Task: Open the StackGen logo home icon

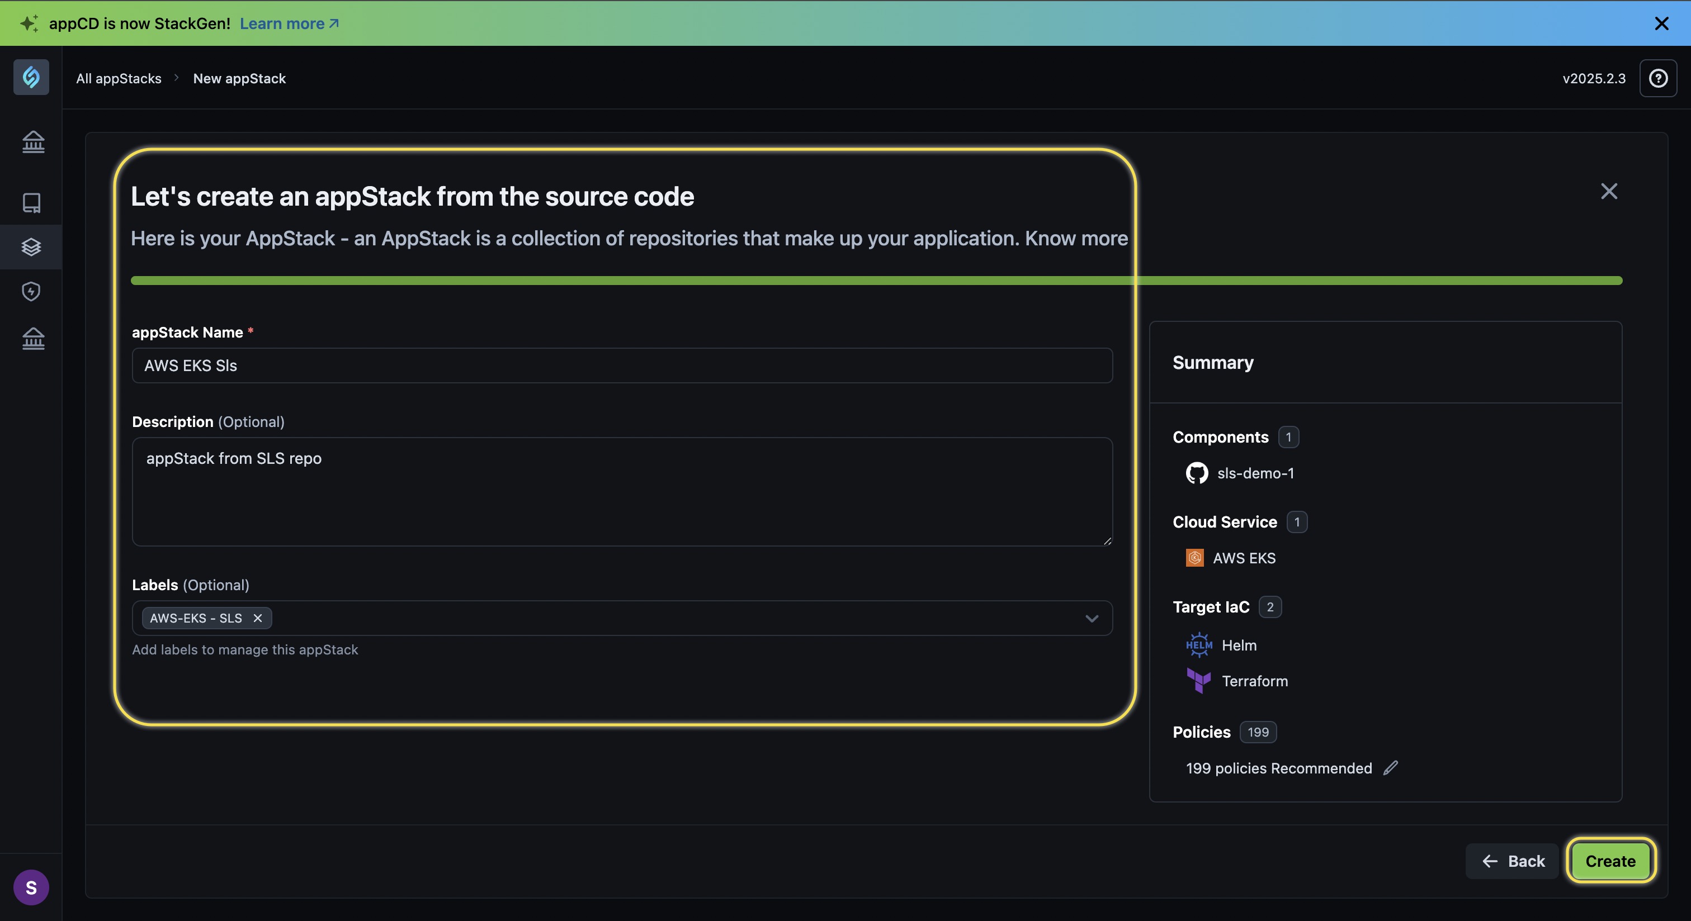Action: coord(31,78)
